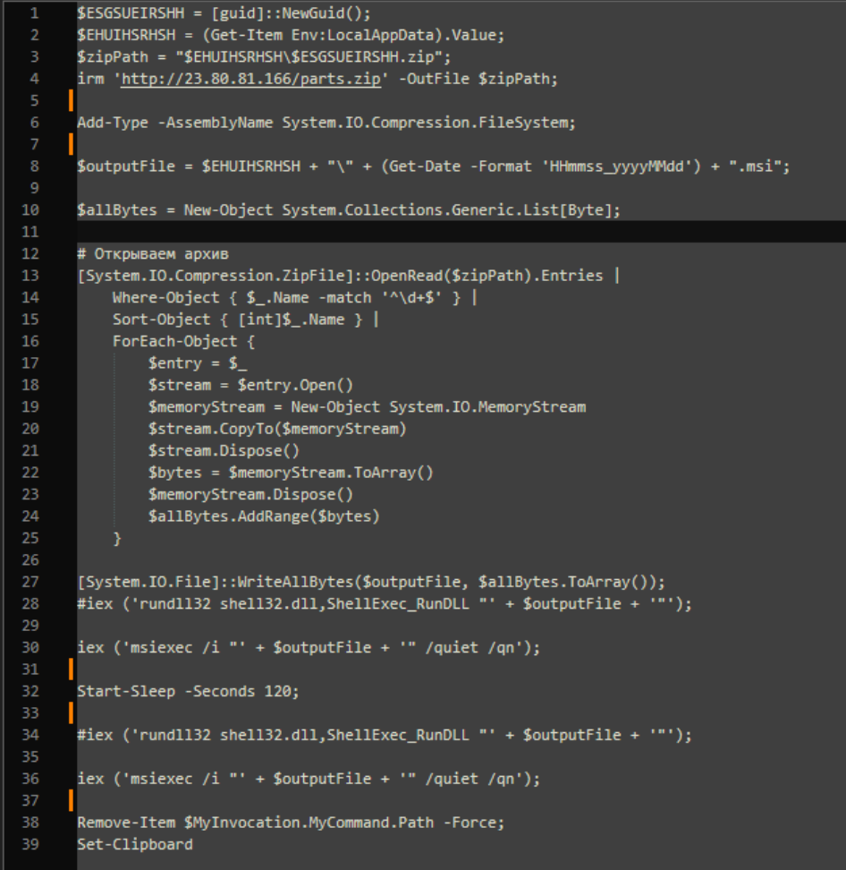Click line number 1 in the gutter
The image size is (846, 870).
(x=34, y=13)
